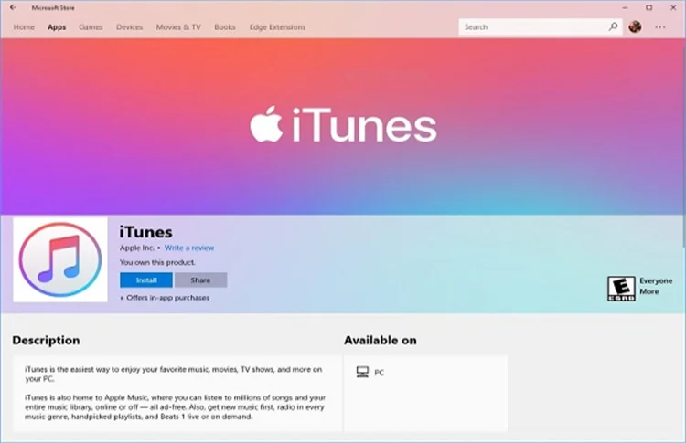Click the ESRB Everyone rating icon
This screenshot has height=443, width=686.
pos(621,289)
